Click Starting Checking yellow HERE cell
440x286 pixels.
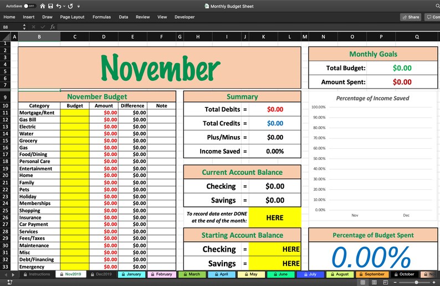pyautogui.click(x=275, y=249)
